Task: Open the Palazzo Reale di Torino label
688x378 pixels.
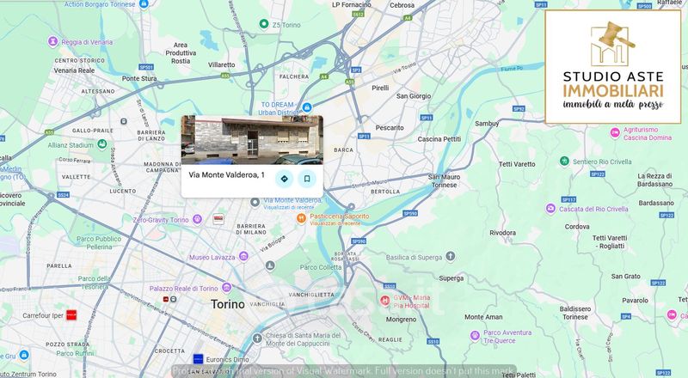Action: point(183,289)
